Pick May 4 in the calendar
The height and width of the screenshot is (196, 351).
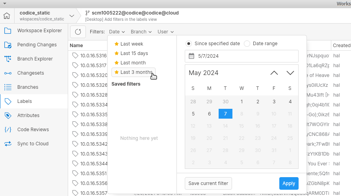coord(290,102)
